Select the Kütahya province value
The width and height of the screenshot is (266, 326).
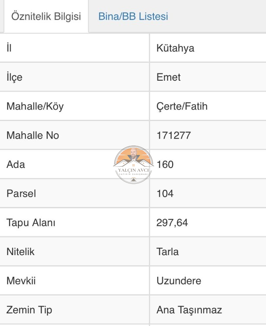(x=175, y=48)
